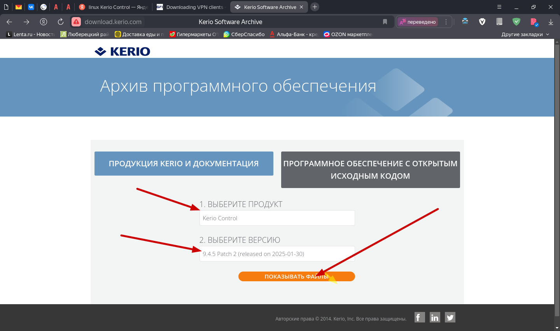560x331 pixels.
Task: Open the version dropdown showing 9.4.5 Patch 2
Action: coord(277,254)
